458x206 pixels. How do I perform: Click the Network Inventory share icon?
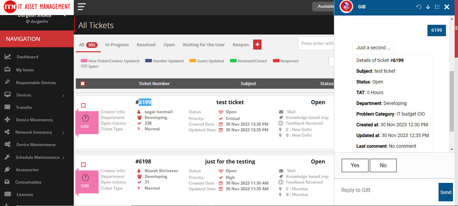[7, 132]
